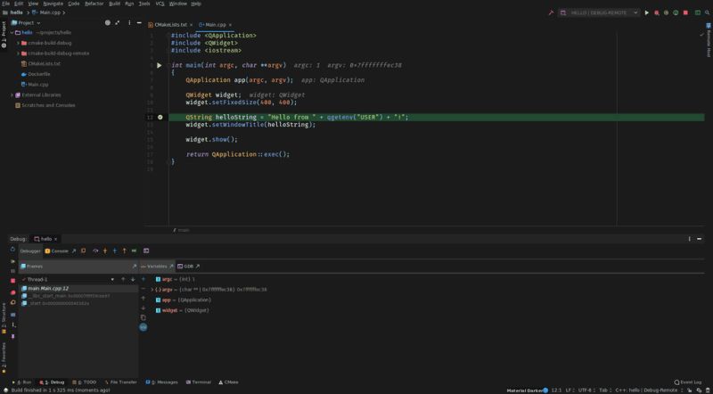The width and height of the screenshot is (713, 394).
Task: Click the Pause icon in Debug sidebar
Action: pyautogui.click(x=12, y=271)
